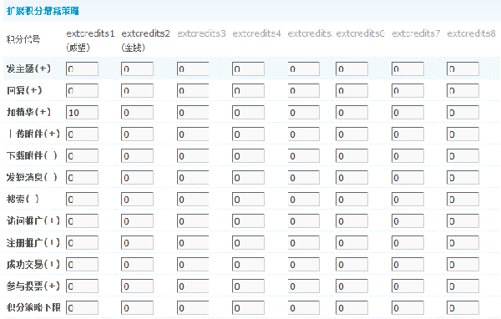This screenshot has height=319, width=501.
Task: Click extcredits1 field for 发主题(+) row
Action: tap(82, 69)
